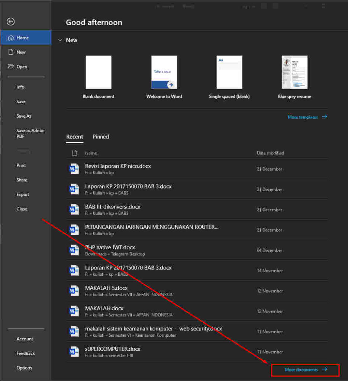Image resolution: width=348 pixels, height=381 pixels.
Task: Open the Export page
Action: click(x=23, y=194)
